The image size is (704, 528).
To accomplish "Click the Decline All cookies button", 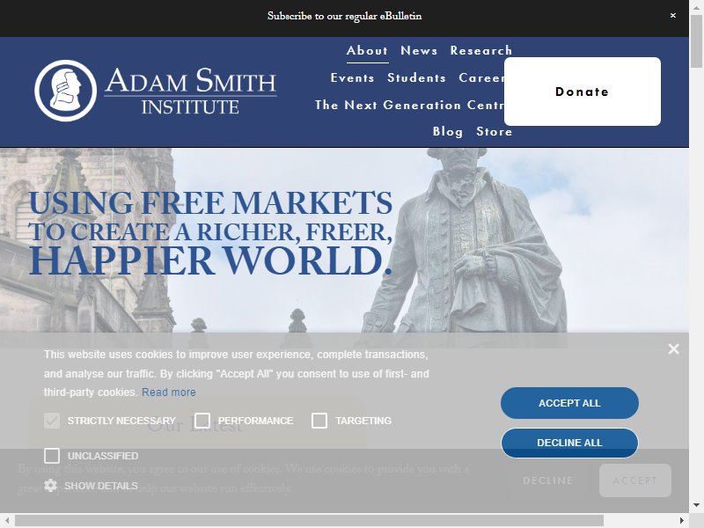I will coord(569,443).
